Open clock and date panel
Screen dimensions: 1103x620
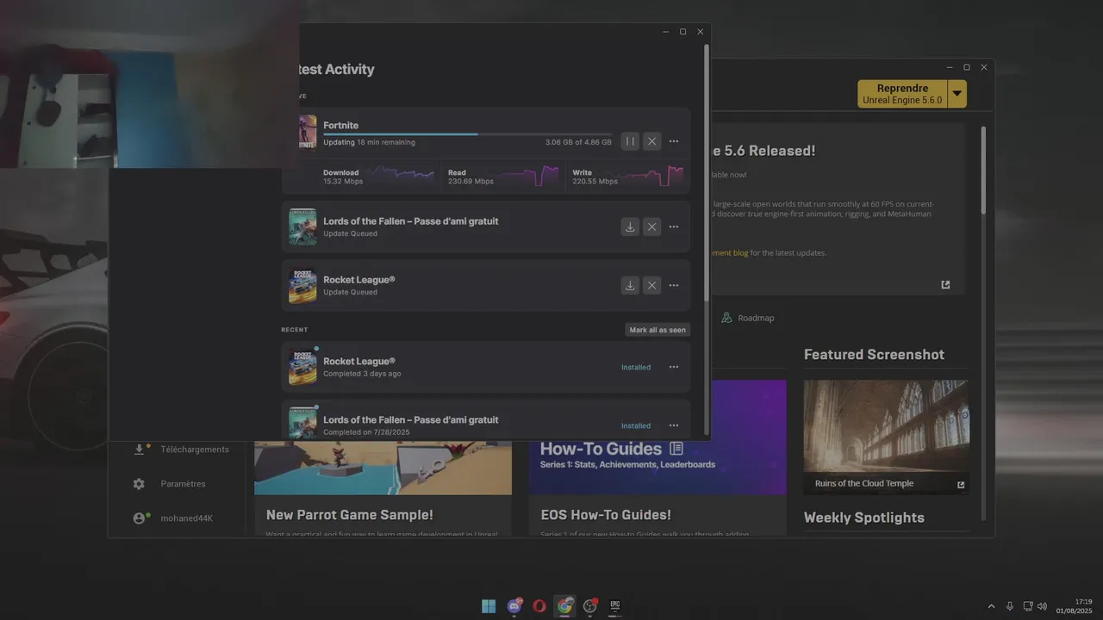(x=1074, y=606)
